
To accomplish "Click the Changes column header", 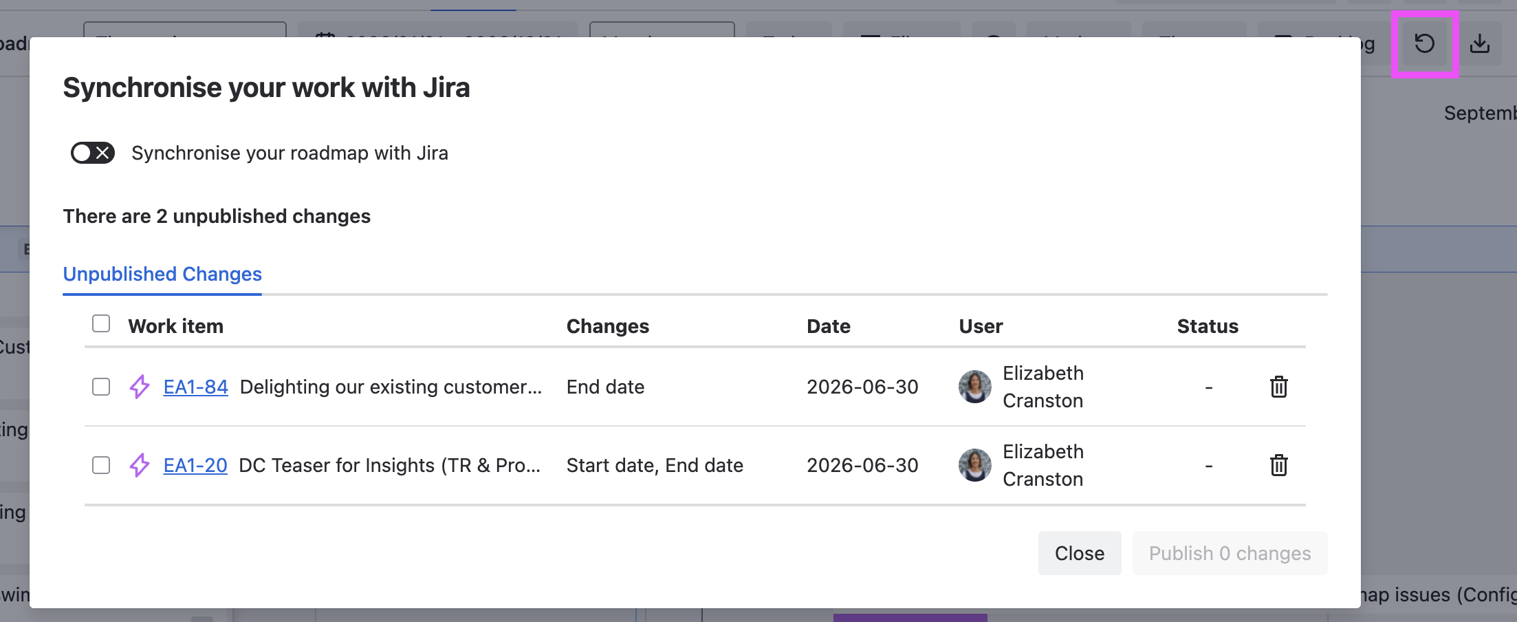I will point(608,326).
